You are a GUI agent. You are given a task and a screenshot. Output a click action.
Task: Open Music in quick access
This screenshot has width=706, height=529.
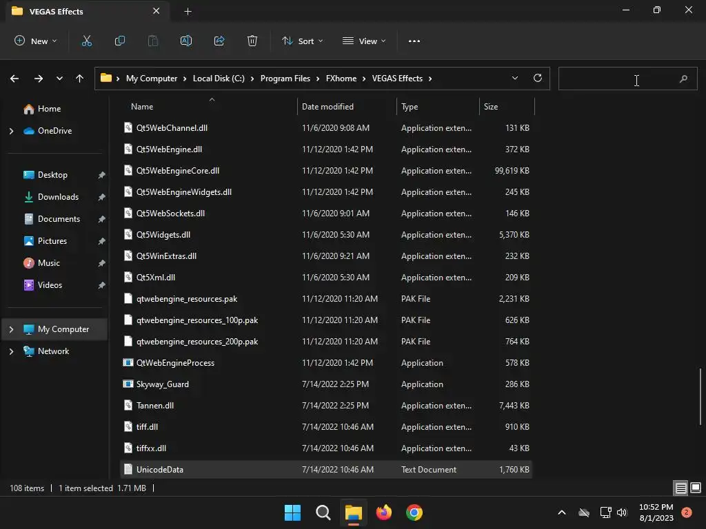point(49,263)
